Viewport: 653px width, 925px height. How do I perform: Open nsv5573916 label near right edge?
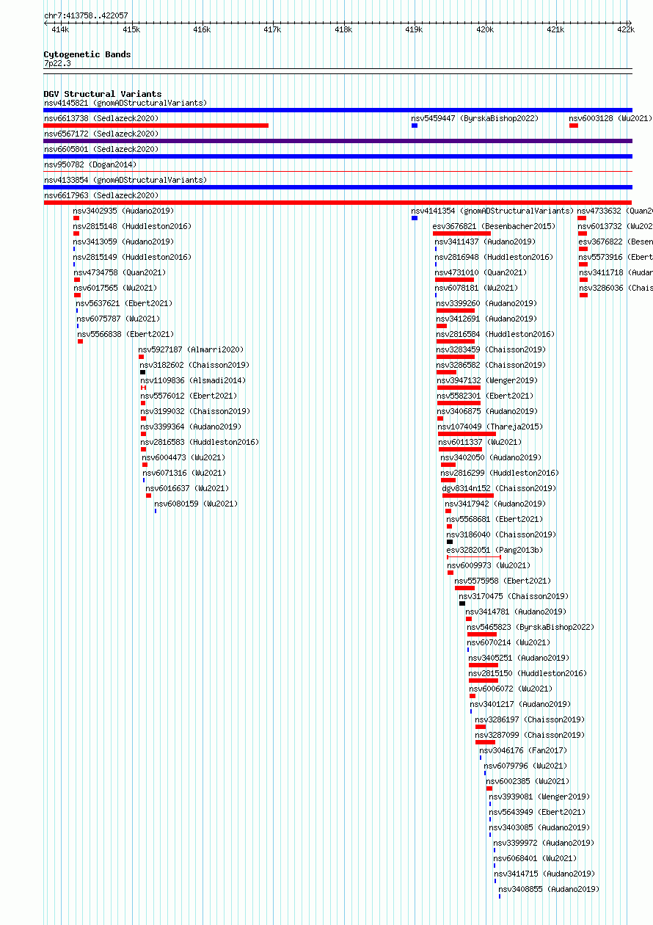(616, 257)
